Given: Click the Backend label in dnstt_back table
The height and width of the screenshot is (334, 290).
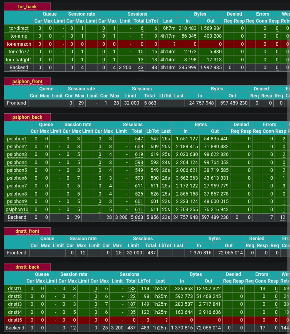Looking at the screenshot, I should coord(15,328).
